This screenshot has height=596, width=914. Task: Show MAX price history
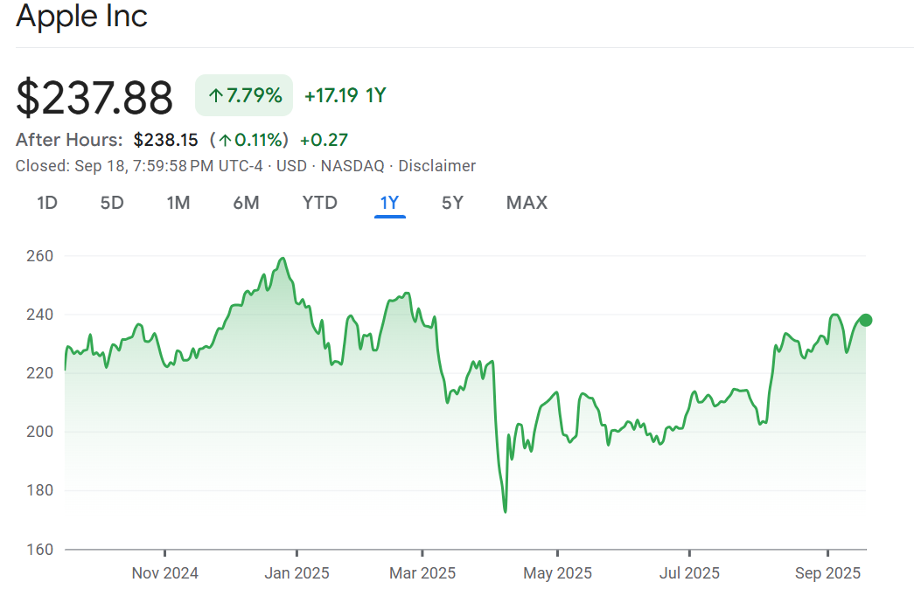coord(527,203)
